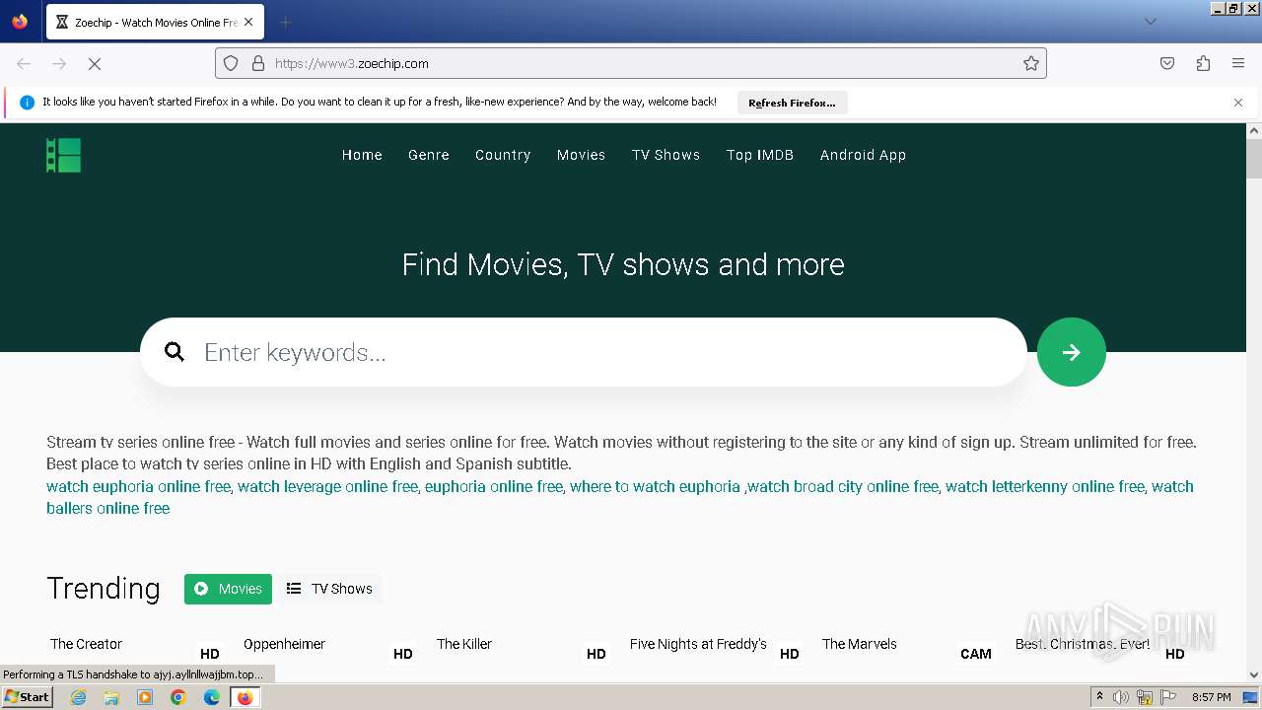The width and height of the screenshot is (1262, 710).
Task: Submit search with green arrow button
Action: pyautogui.click(x=1072, y=352)
